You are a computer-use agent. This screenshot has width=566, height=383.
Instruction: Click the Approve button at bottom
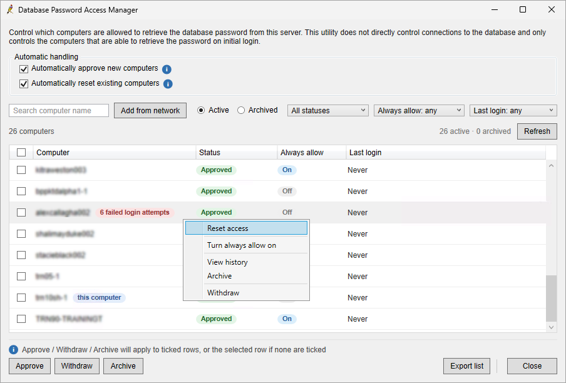coord(29,366)
